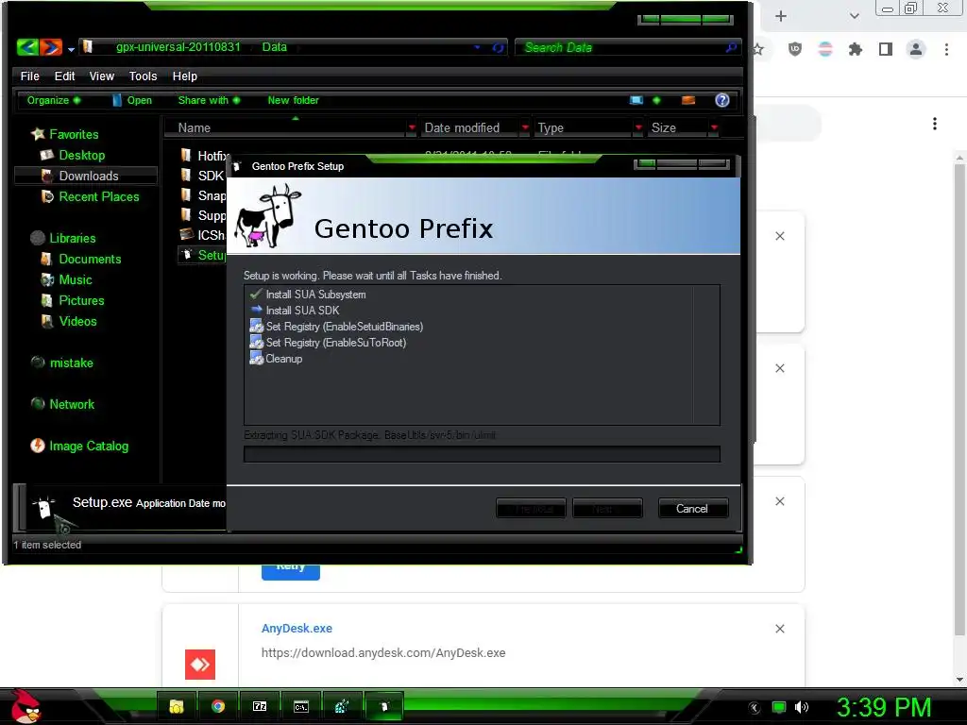The width and height of the screenshot is (967, 725).
Task: Open Explorer help with question mark icon
Action: click(722, 100)
